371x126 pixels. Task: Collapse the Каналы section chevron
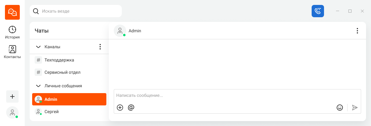[39, 47]
